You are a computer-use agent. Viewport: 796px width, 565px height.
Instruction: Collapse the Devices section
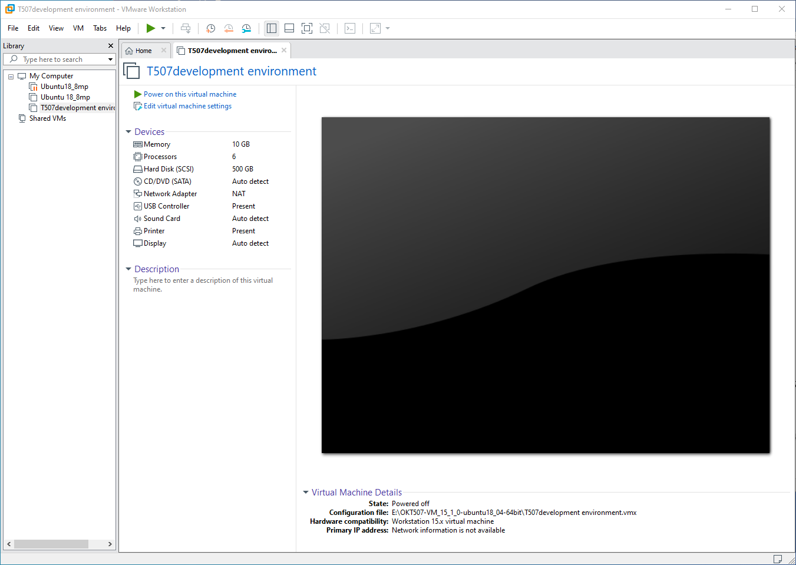tap(128, 132)
